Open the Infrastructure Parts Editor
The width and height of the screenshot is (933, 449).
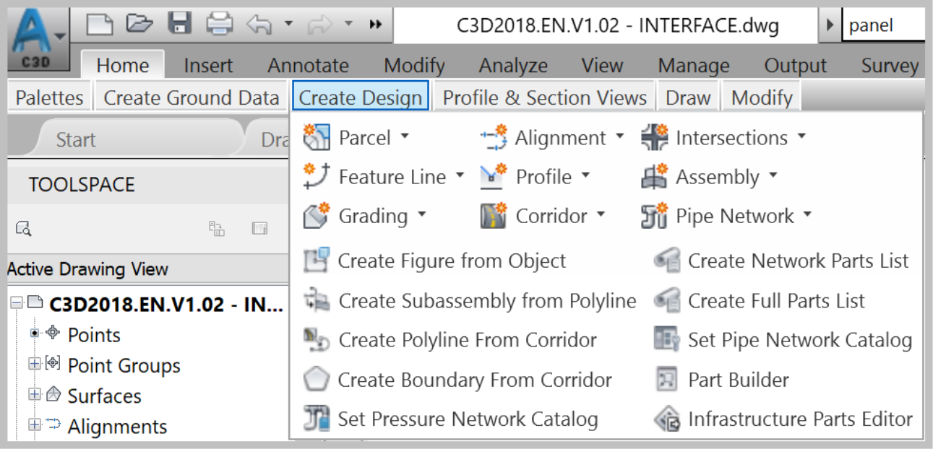783,419
